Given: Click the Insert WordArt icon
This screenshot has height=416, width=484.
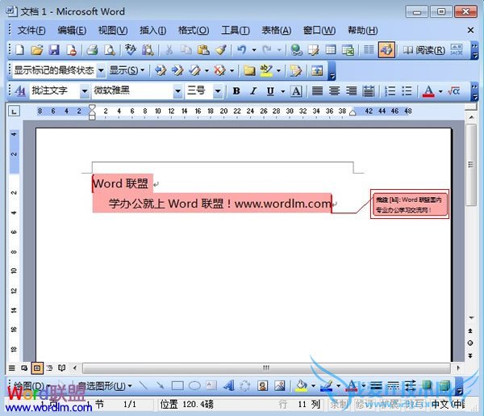Looking at the screenshot, I should pyautogui.click(x=229, y=385).
